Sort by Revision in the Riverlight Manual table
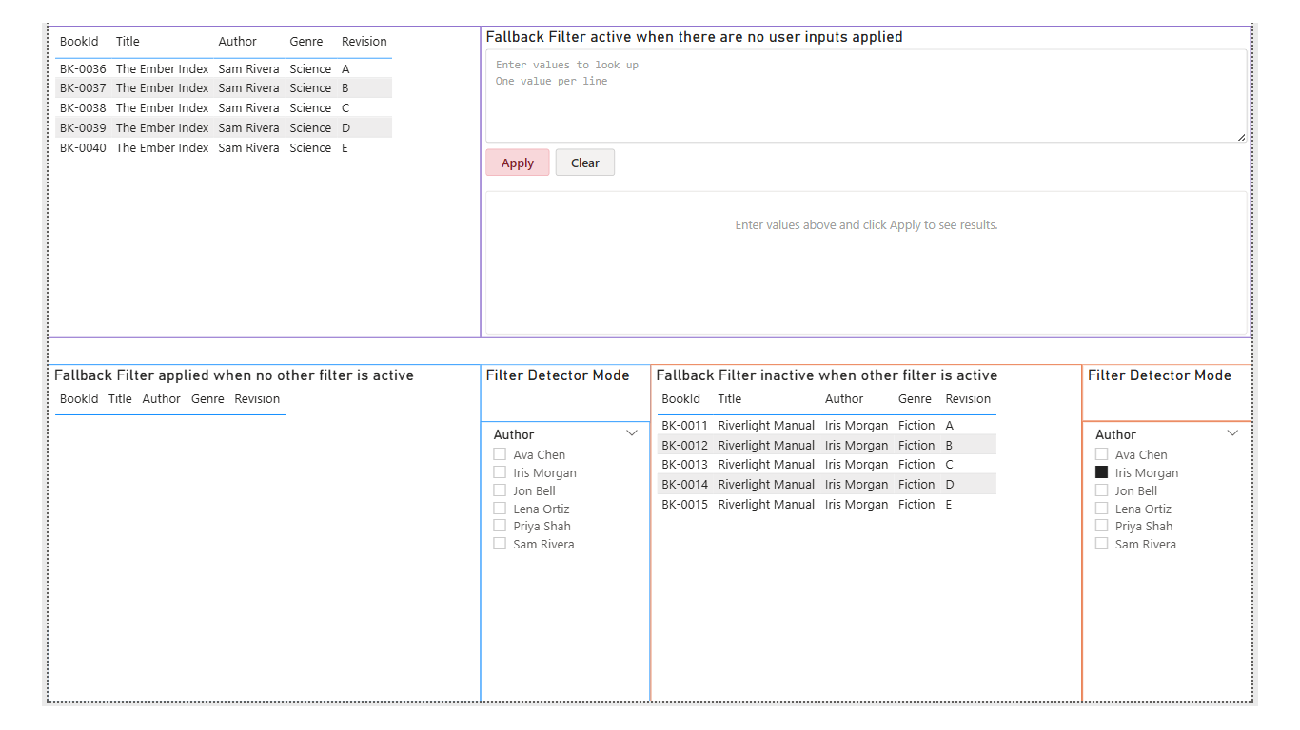Image resolution: width=1300 pixels, height=730 pixels. pyautogui.click(x=969, y=399)
